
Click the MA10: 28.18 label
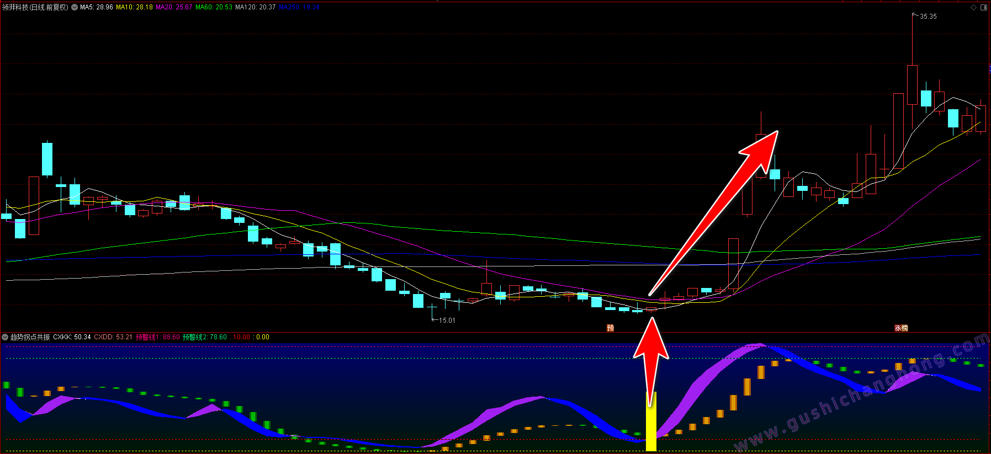[x=134, y=7]
